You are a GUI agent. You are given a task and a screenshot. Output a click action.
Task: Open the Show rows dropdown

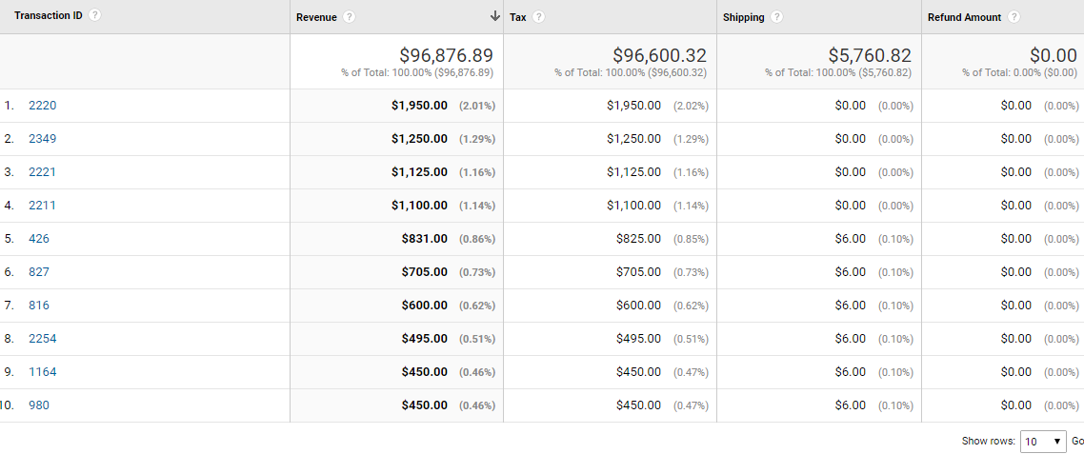click(x=1043, y=442)
